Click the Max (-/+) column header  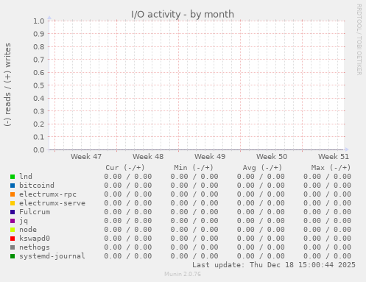click(331, 168)
